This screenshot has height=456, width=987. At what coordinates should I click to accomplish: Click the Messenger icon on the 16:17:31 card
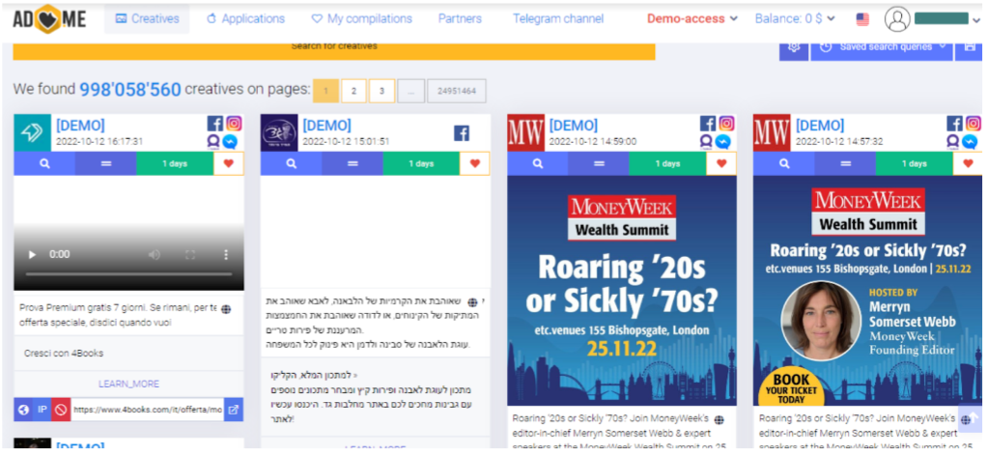tap(231, 142)
